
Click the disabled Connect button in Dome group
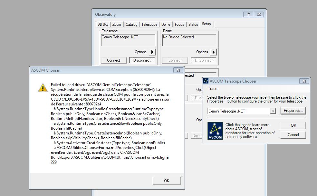tap(175, 60)
